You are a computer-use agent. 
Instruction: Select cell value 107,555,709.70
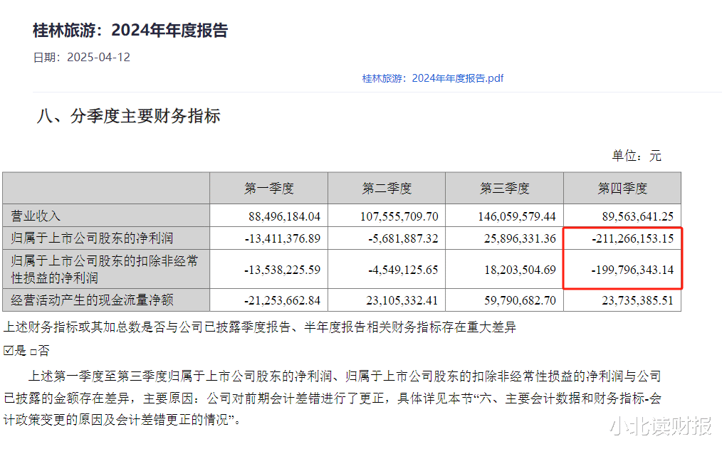[399, 216]
